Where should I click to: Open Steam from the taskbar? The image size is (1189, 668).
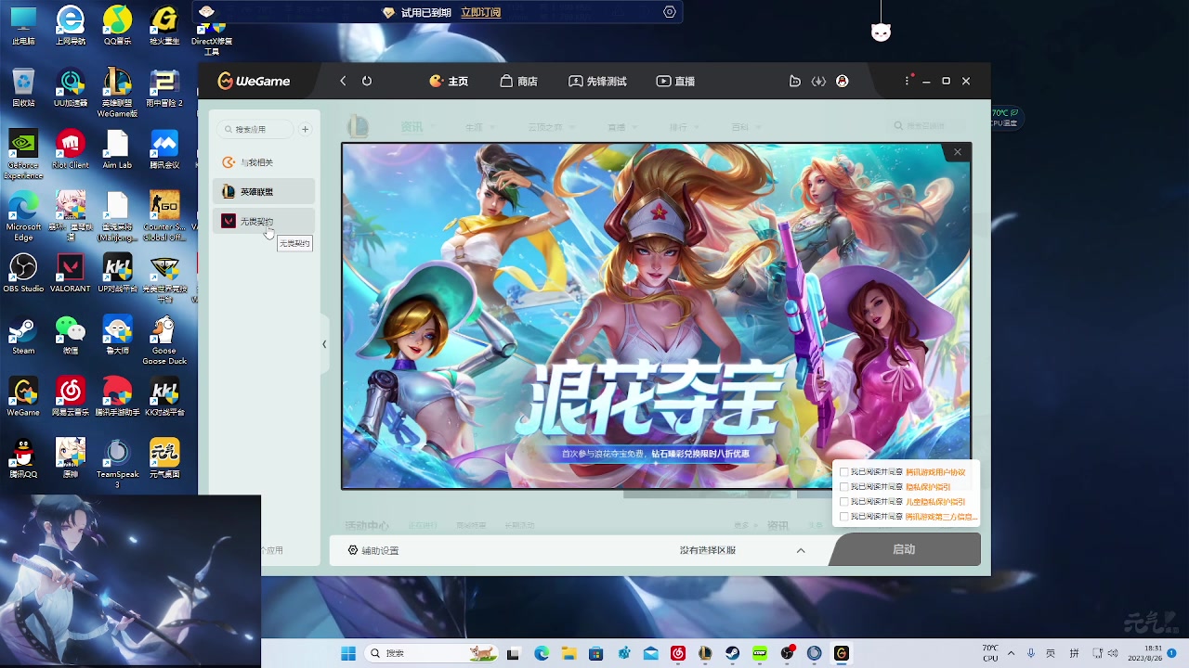[733, 653]
